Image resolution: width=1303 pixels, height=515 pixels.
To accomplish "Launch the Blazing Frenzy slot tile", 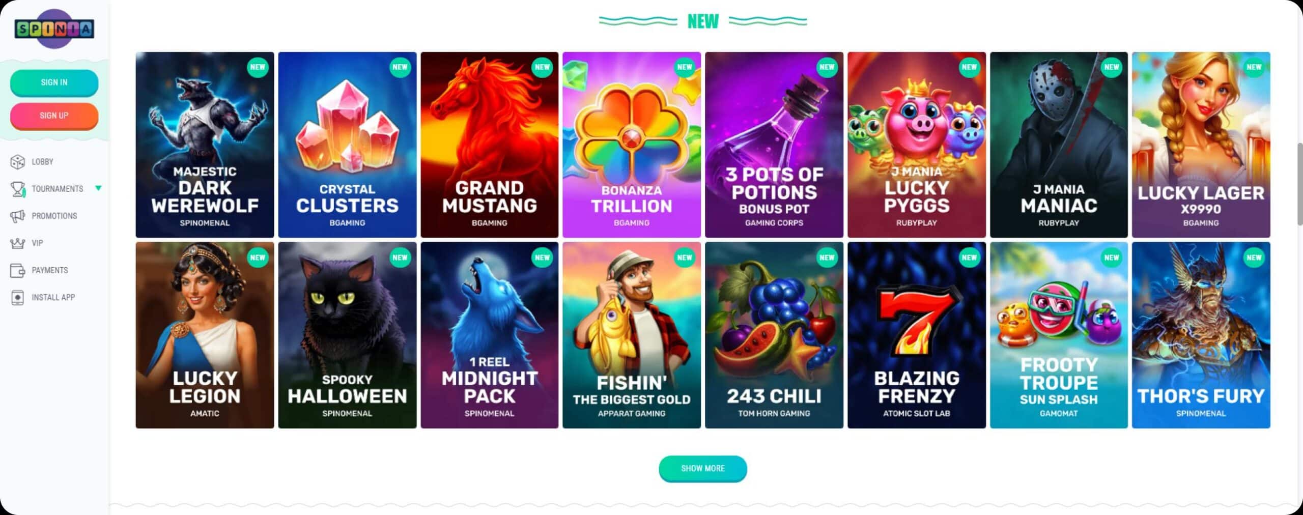I will 916,335.
